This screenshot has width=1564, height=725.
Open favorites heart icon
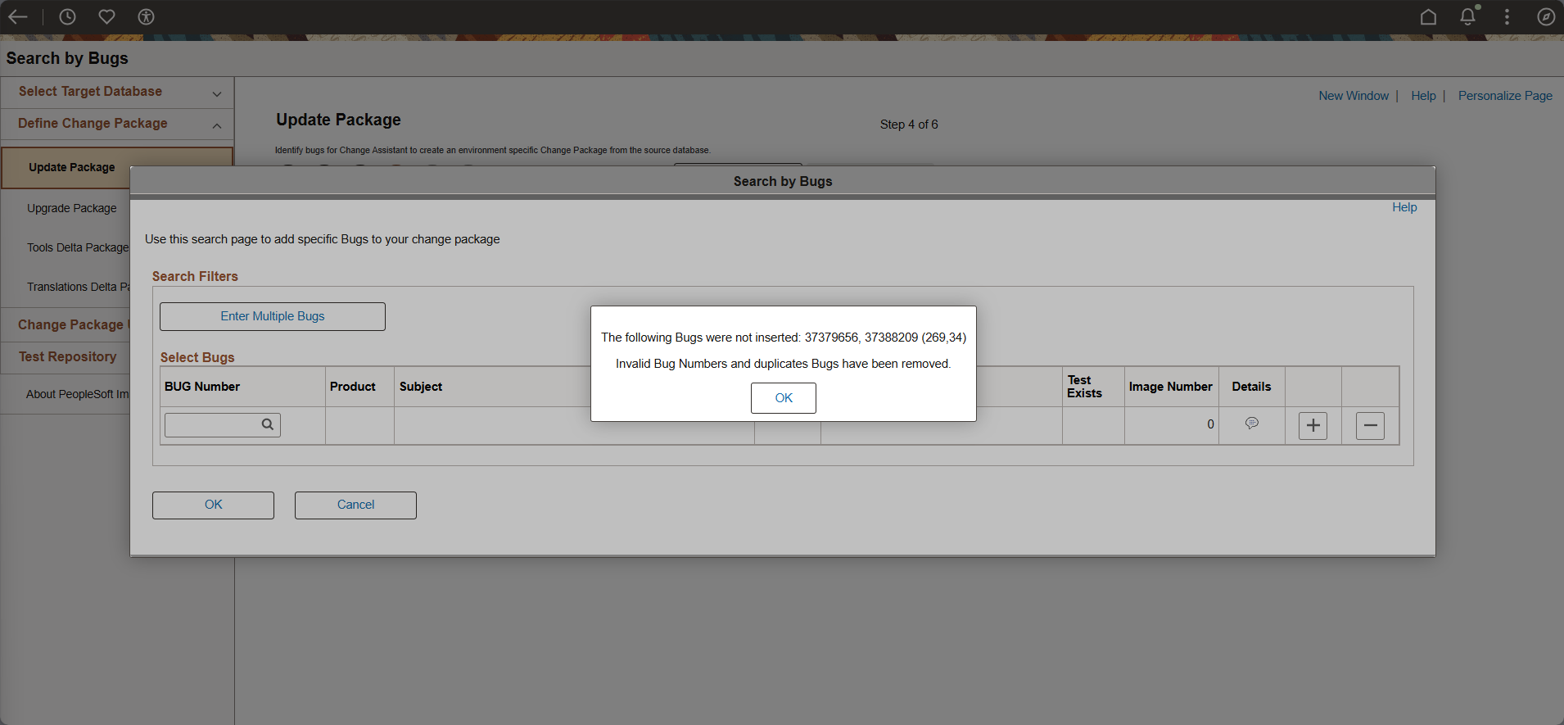106,16
